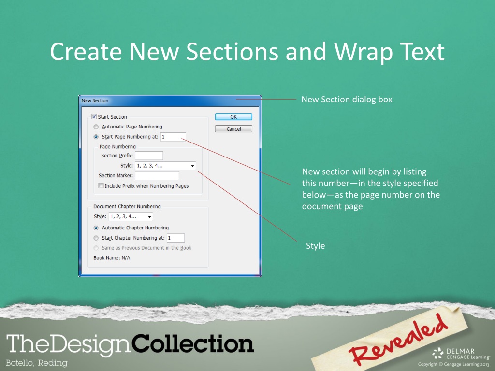
Task: Click the slide title Create New Sections and Wrap Text
Action: (247, 51)
